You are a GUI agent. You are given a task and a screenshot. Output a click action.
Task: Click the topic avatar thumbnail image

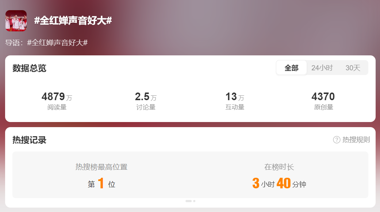[x=16, y=21]
